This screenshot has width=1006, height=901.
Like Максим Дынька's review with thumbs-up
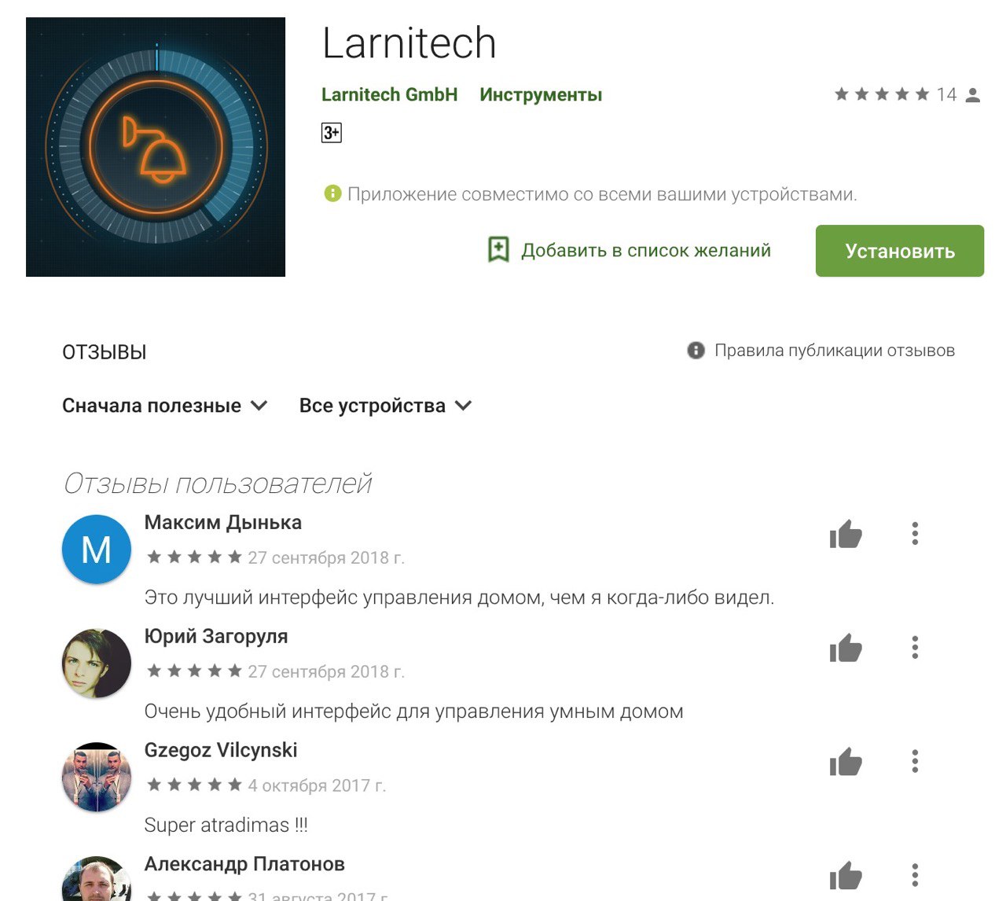[846, 534]
